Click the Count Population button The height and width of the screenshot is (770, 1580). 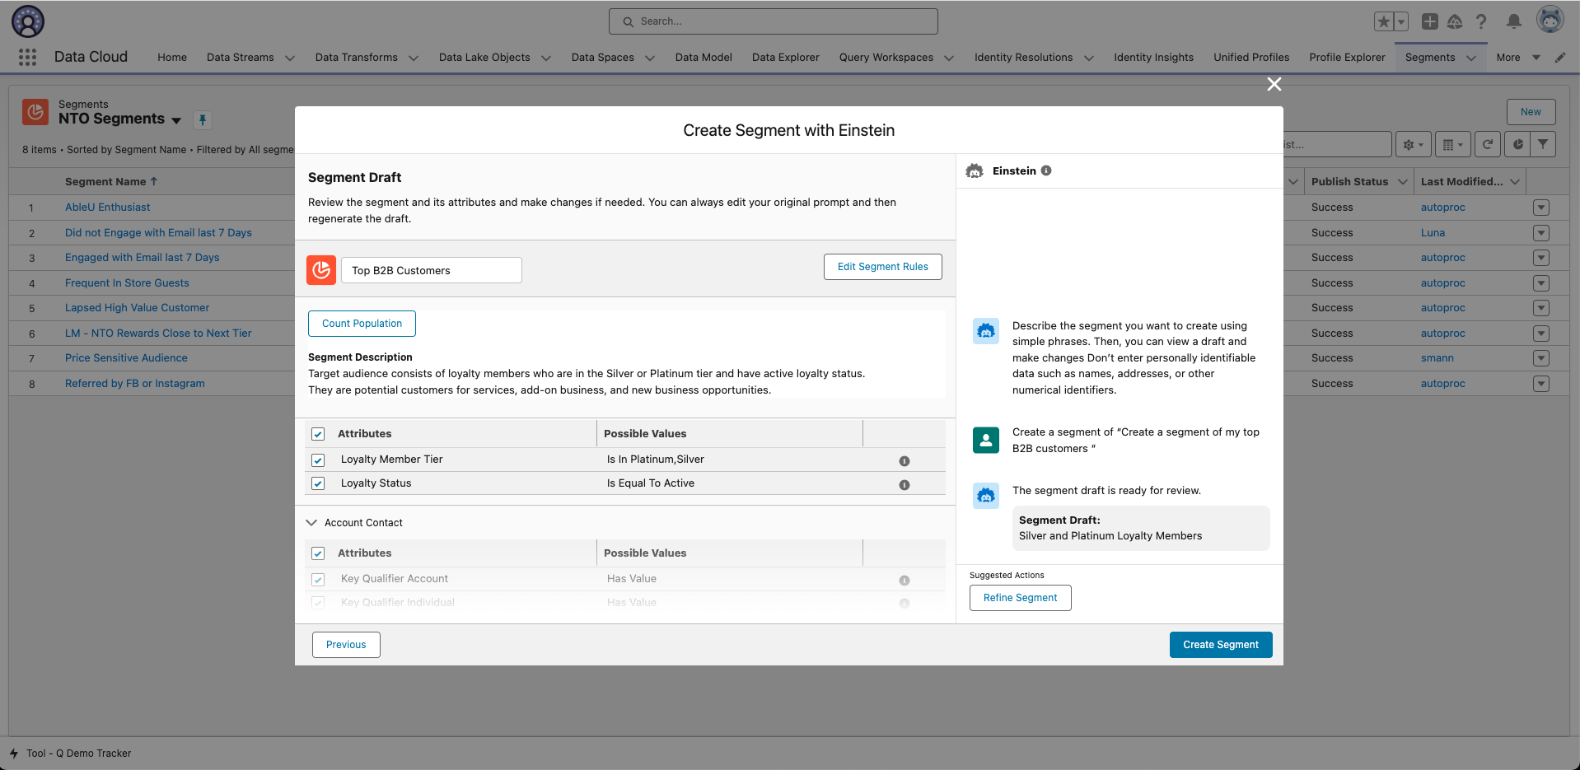(362, 324)
